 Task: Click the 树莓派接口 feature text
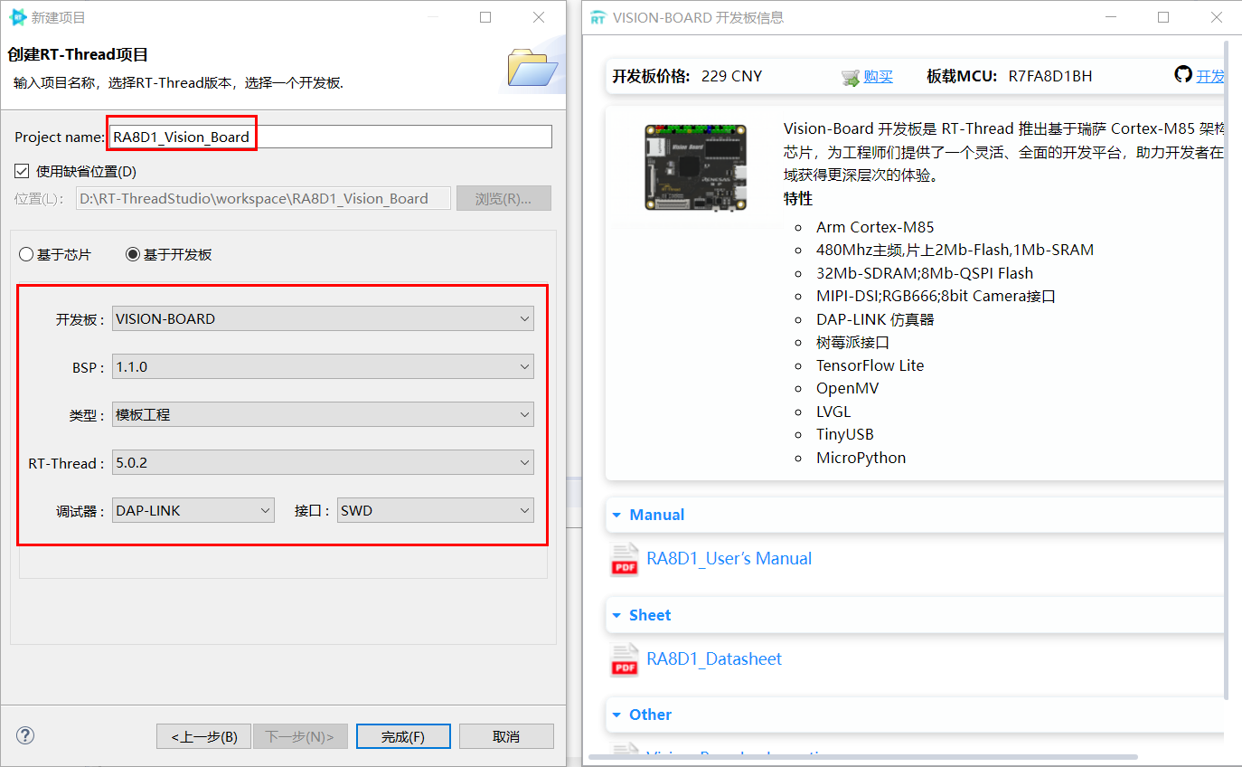pyautogui.click(x=852, y=342)
